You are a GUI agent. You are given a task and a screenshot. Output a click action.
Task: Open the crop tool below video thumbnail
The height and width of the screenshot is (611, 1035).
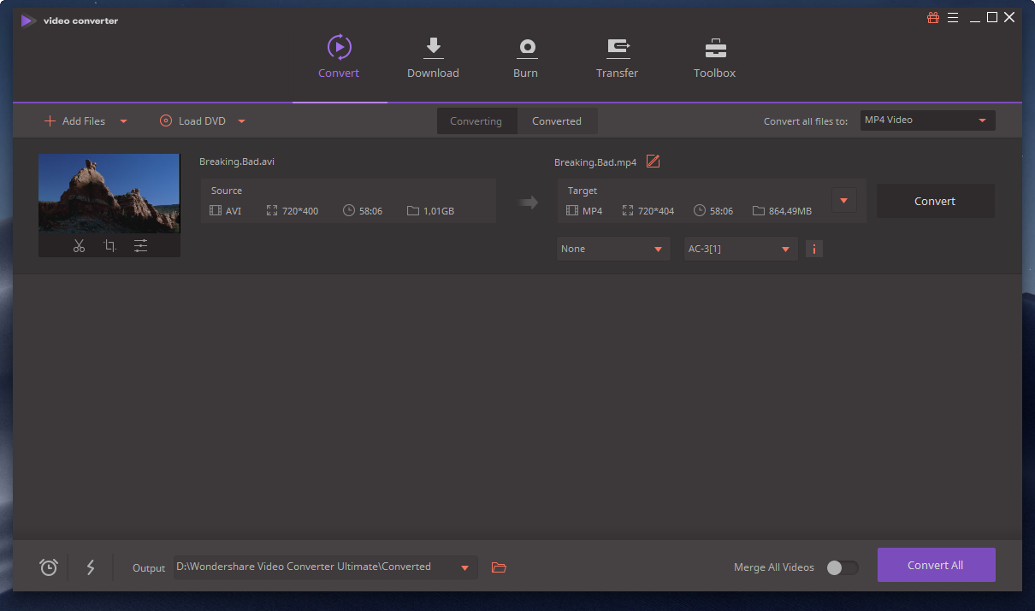click(109, 246)
